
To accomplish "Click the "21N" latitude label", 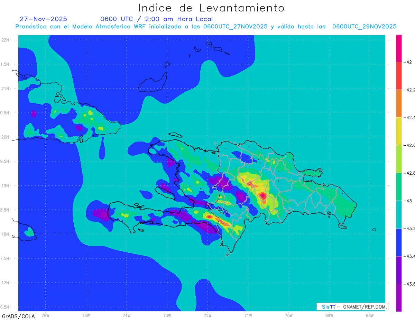I will click(x=5, y=89).
